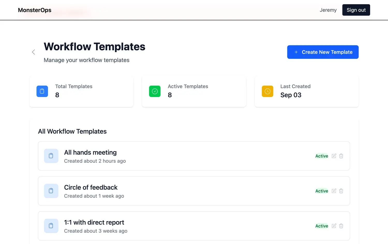Screen dimensions: 388x244
Task: Click the clipboard icon for 1:1 with direct report
Action: (51, 226)
